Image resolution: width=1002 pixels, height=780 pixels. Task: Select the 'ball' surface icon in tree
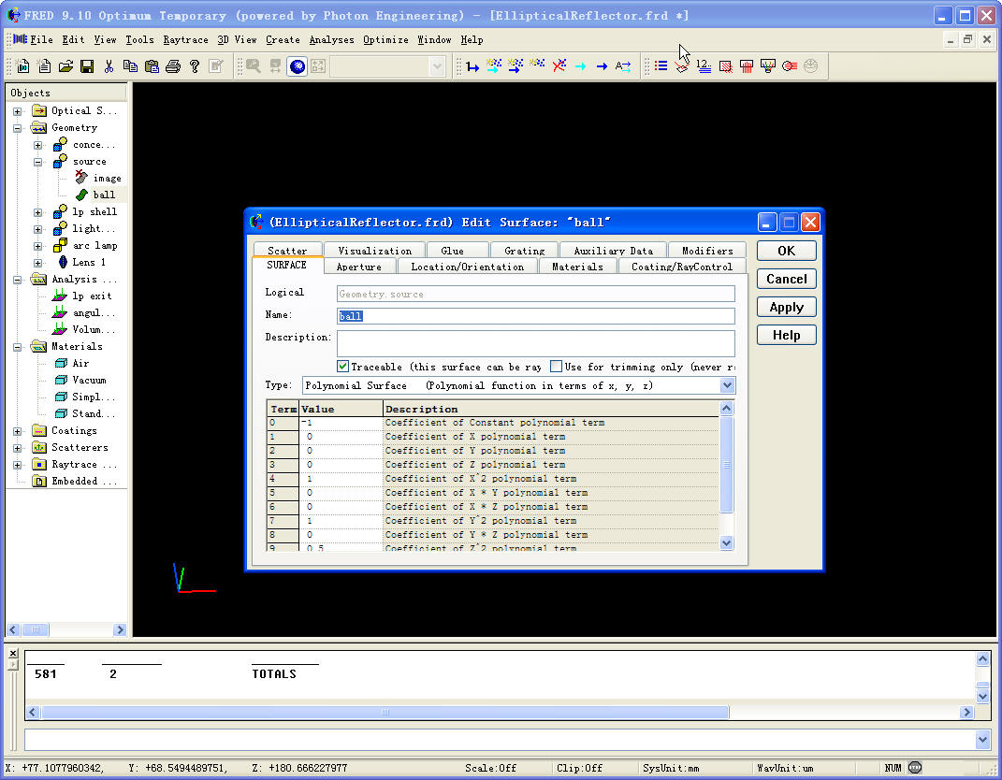pyautogui.click(x=81, y=195)
